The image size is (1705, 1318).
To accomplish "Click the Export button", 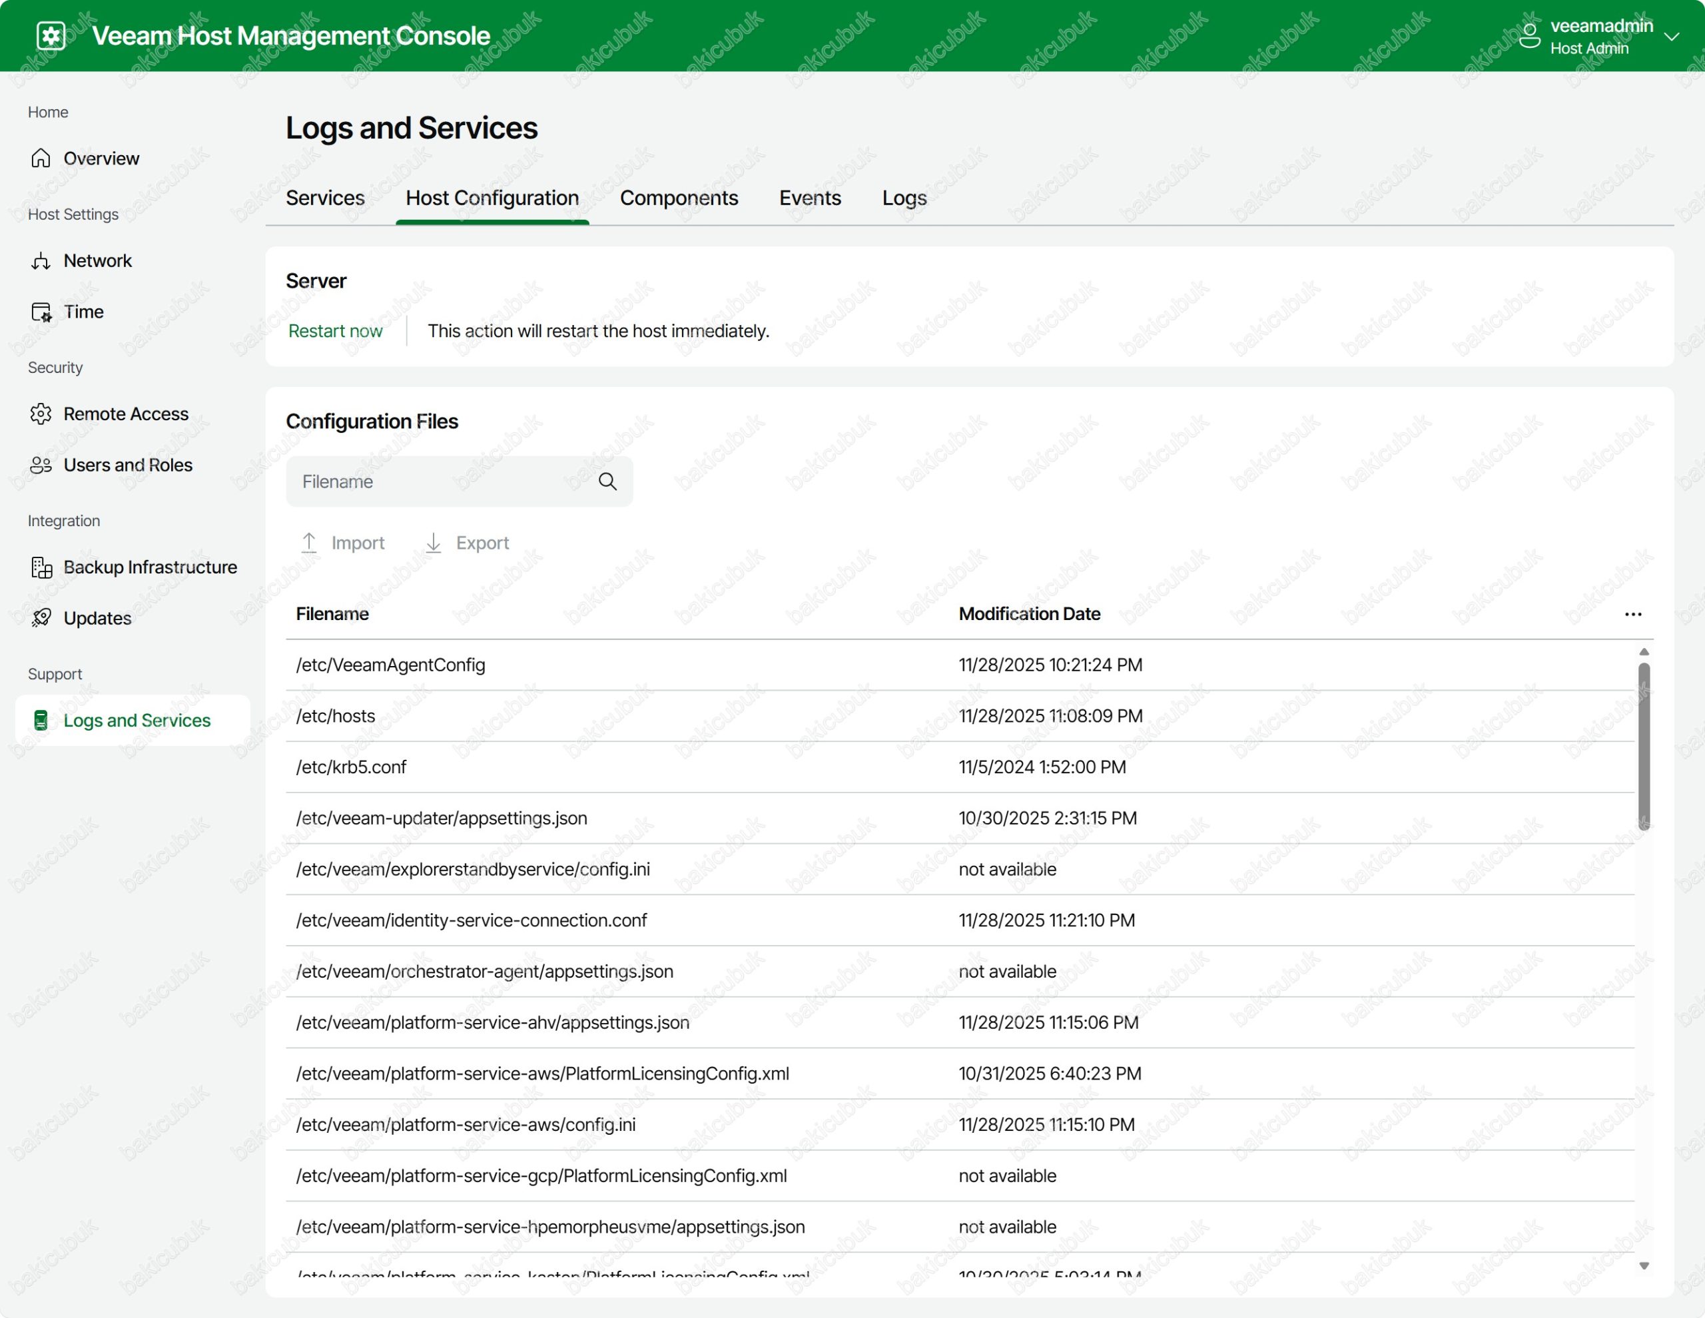I will coord(467,543).
